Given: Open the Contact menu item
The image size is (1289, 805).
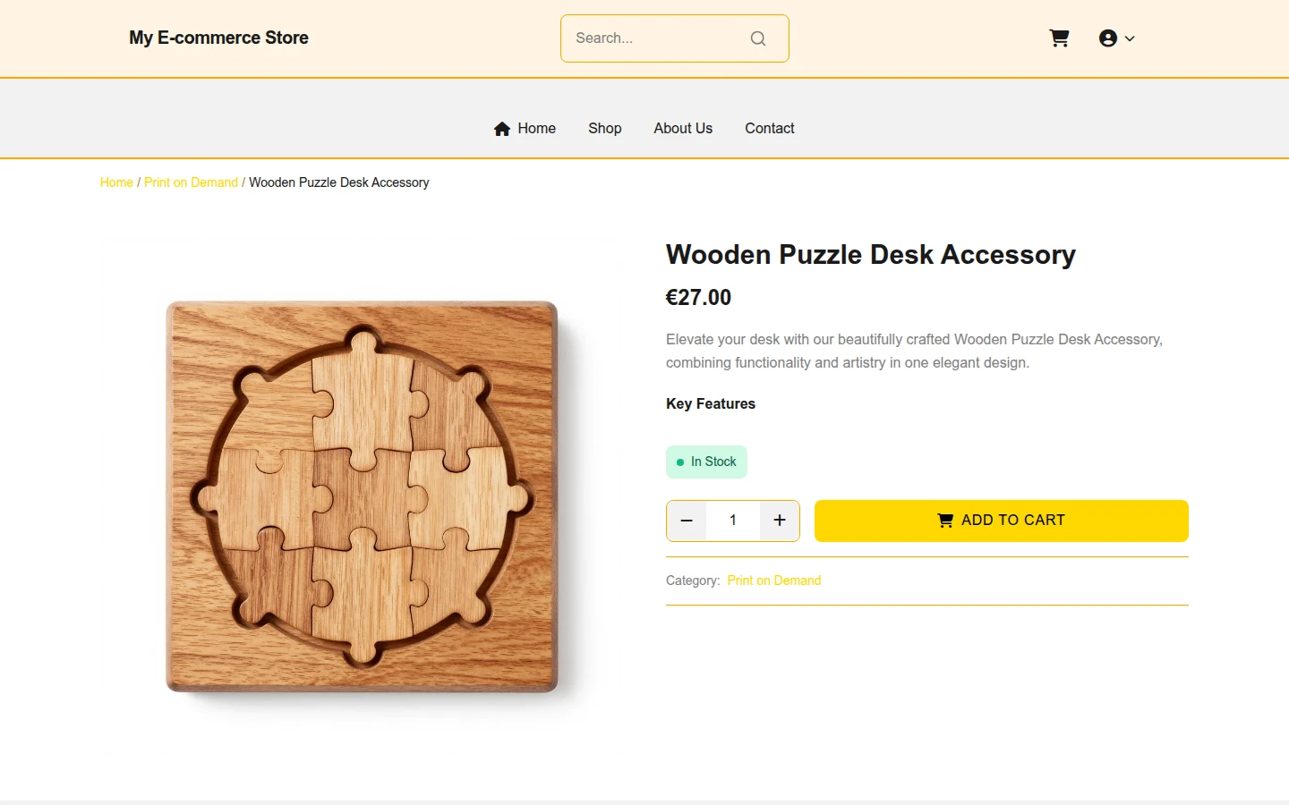Looking at the screenshot, I should [770, 129].
